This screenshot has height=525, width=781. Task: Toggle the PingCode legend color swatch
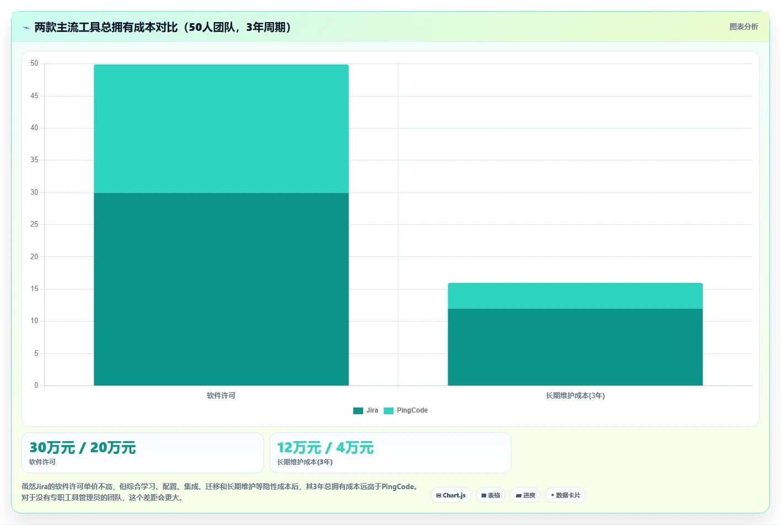click(389, 410)
